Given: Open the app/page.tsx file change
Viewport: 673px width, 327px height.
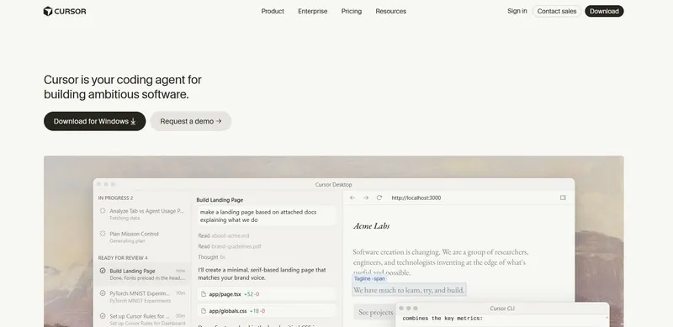Looking at the screenshot, I should click(267, 294).
